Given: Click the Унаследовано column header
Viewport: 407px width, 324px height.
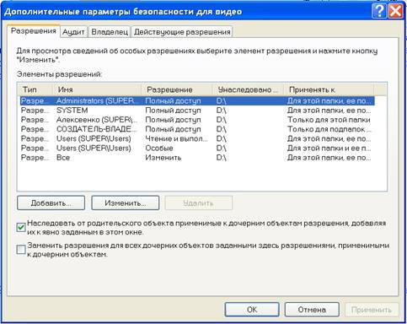Looking at the screenshot, I should click(x=248, y=89).
